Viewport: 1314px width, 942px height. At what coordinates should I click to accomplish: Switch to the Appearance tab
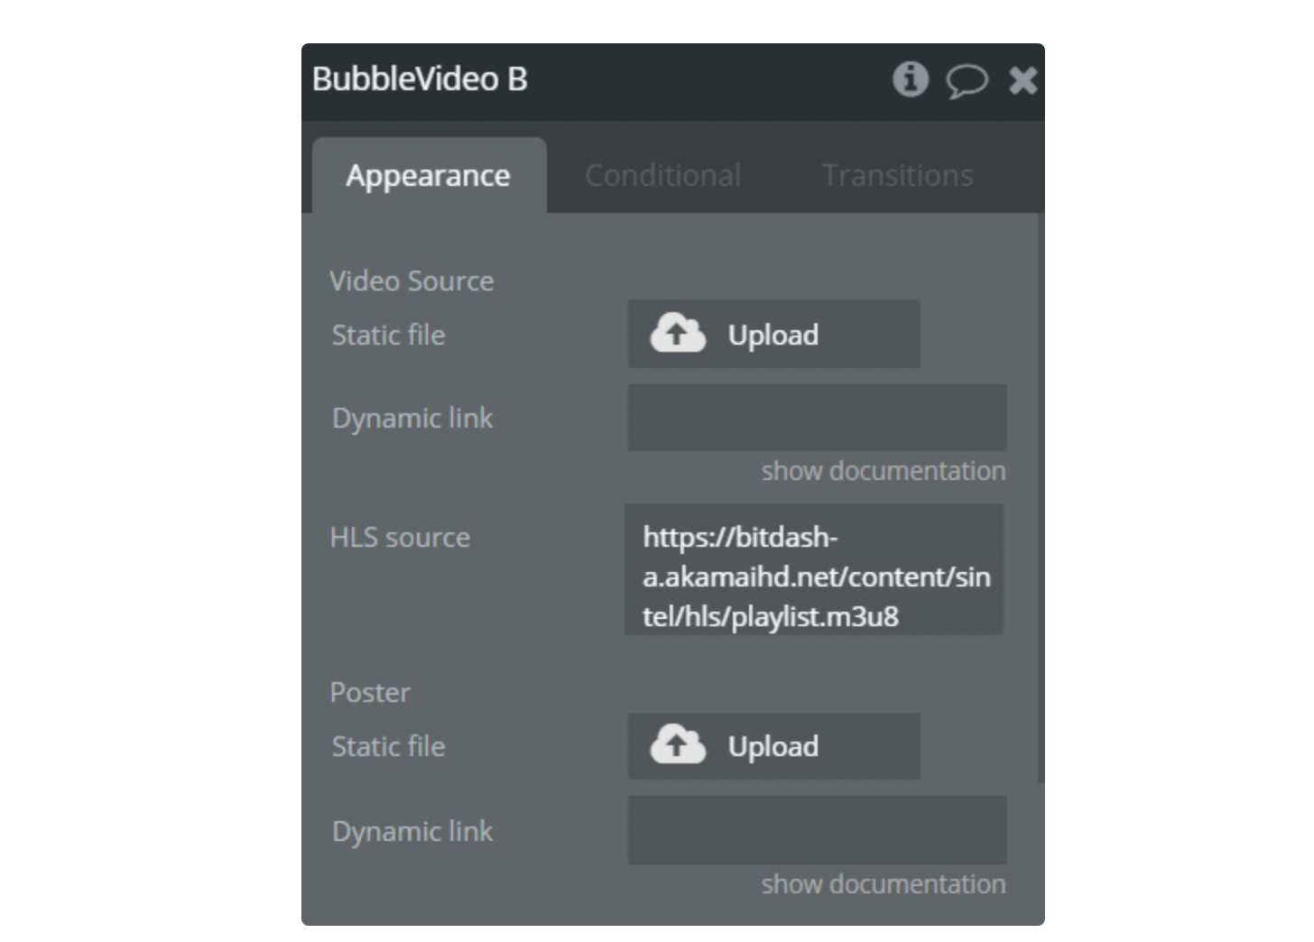pos(429,175)
